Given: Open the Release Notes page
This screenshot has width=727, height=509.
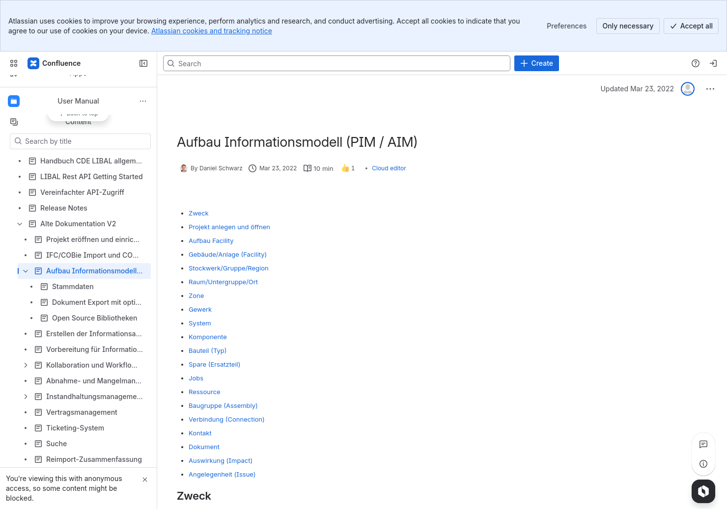Looking at the screenshot, I should [x=63, y=208].
